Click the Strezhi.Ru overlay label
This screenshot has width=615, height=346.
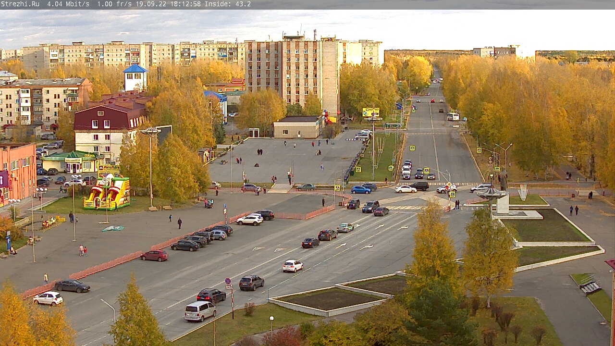[x=20, y=4]
